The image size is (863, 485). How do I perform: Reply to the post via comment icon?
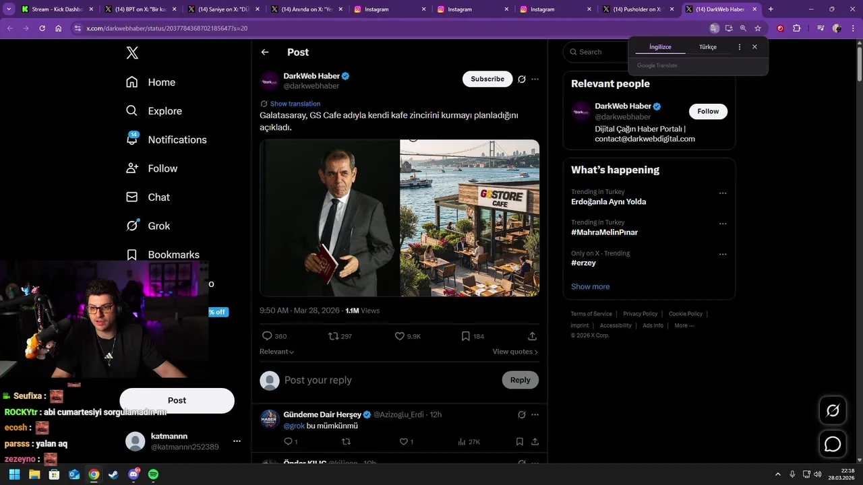(x=267, y=336)
